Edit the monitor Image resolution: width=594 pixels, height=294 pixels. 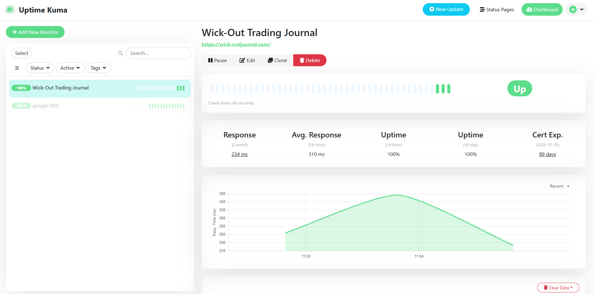[247, 60]
